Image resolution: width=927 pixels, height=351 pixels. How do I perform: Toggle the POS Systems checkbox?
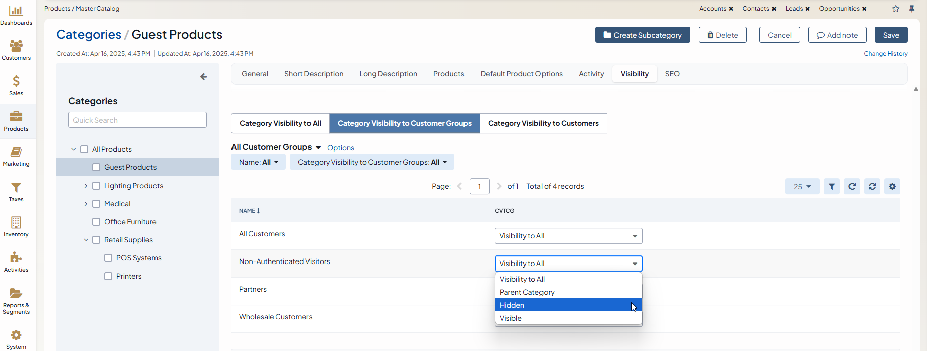(108, 258)
